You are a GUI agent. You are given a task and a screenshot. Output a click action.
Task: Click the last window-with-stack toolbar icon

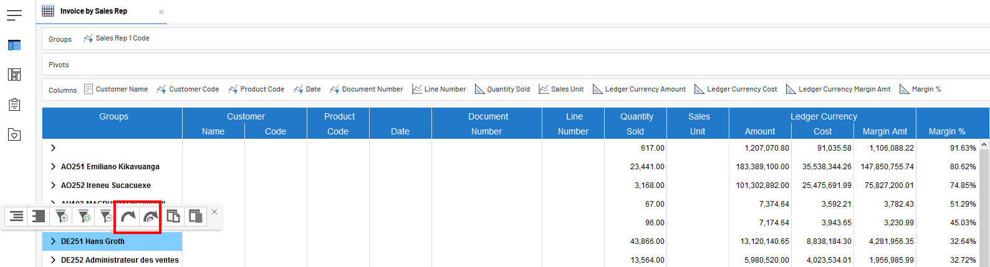(x=195, y=216)
